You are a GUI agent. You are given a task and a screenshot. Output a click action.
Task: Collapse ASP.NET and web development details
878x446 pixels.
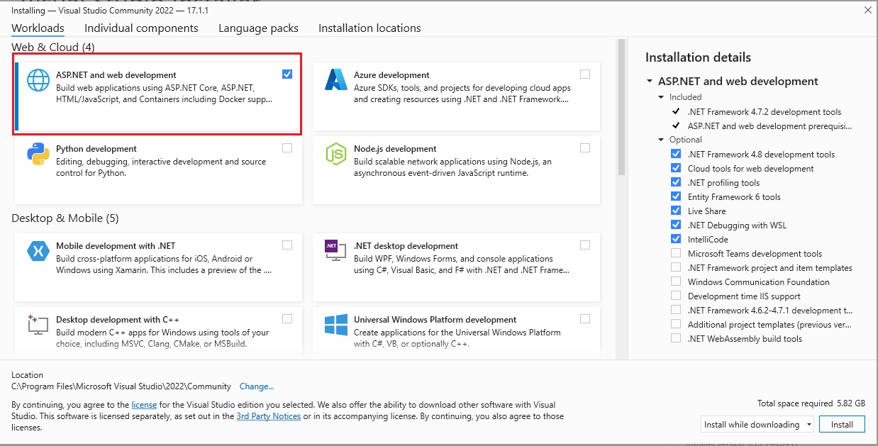coord(650,82)
